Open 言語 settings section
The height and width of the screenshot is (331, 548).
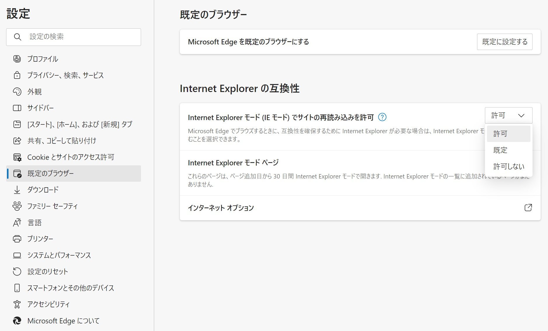(74, 223)
